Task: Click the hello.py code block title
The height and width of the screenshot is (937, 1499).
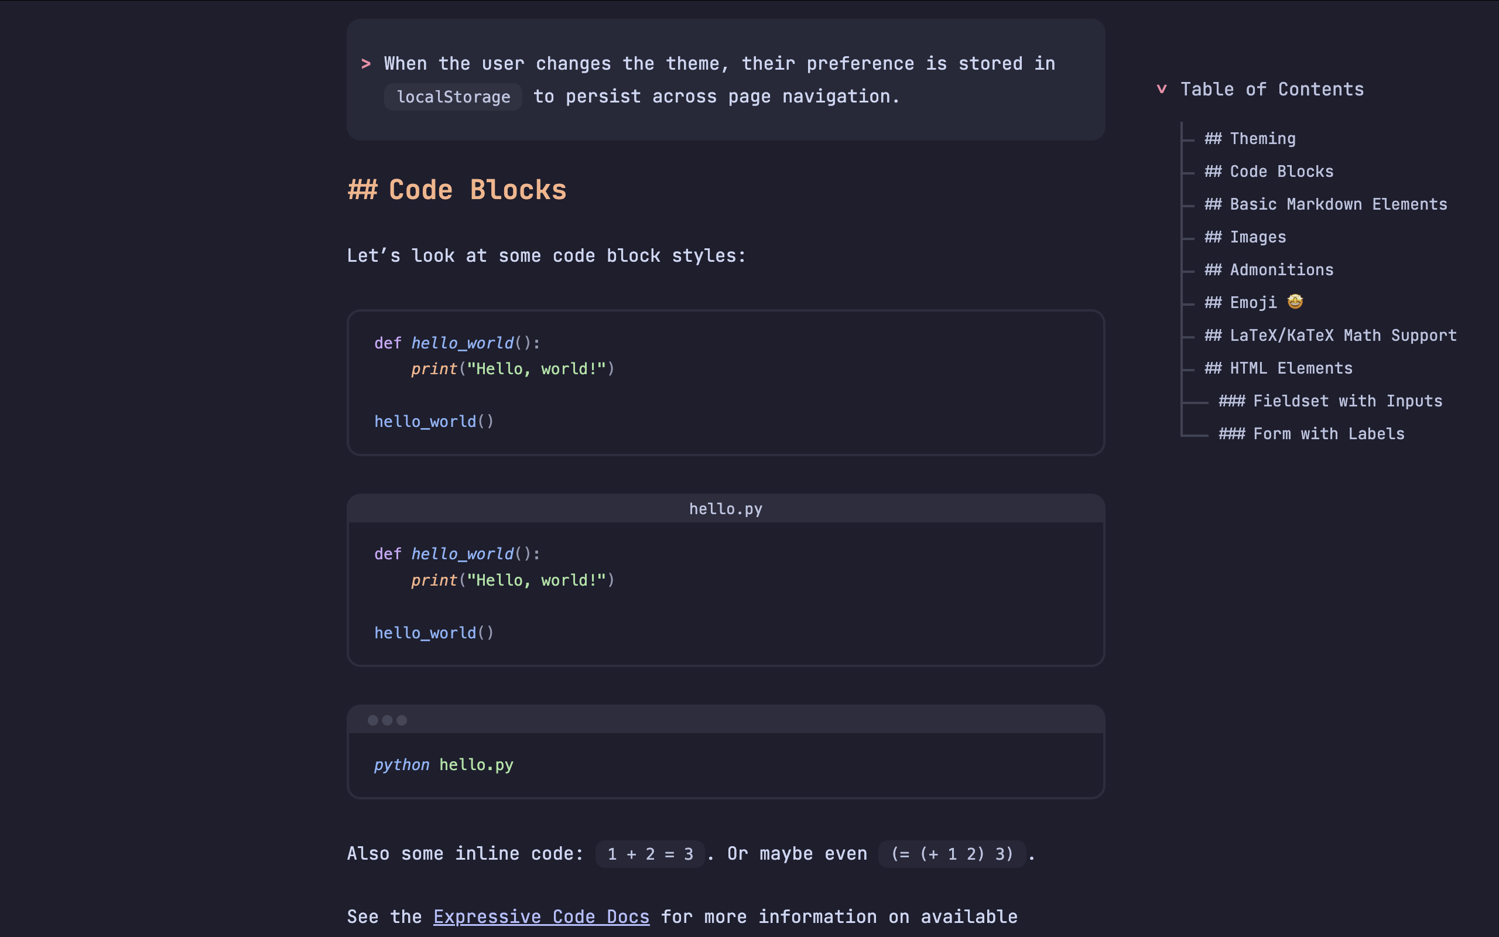Action: 725,509
